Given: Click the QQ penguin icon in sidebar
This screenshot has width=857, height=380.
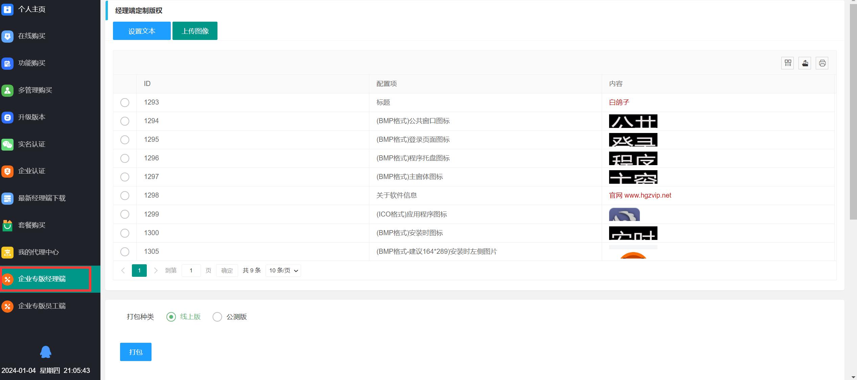Looking at the screenshot, I should [46, 352].
